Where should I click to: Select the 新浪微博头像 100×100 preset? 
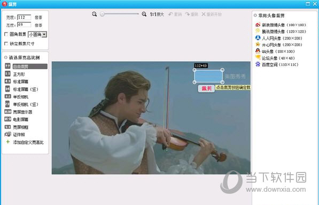[x=281, y=25]
